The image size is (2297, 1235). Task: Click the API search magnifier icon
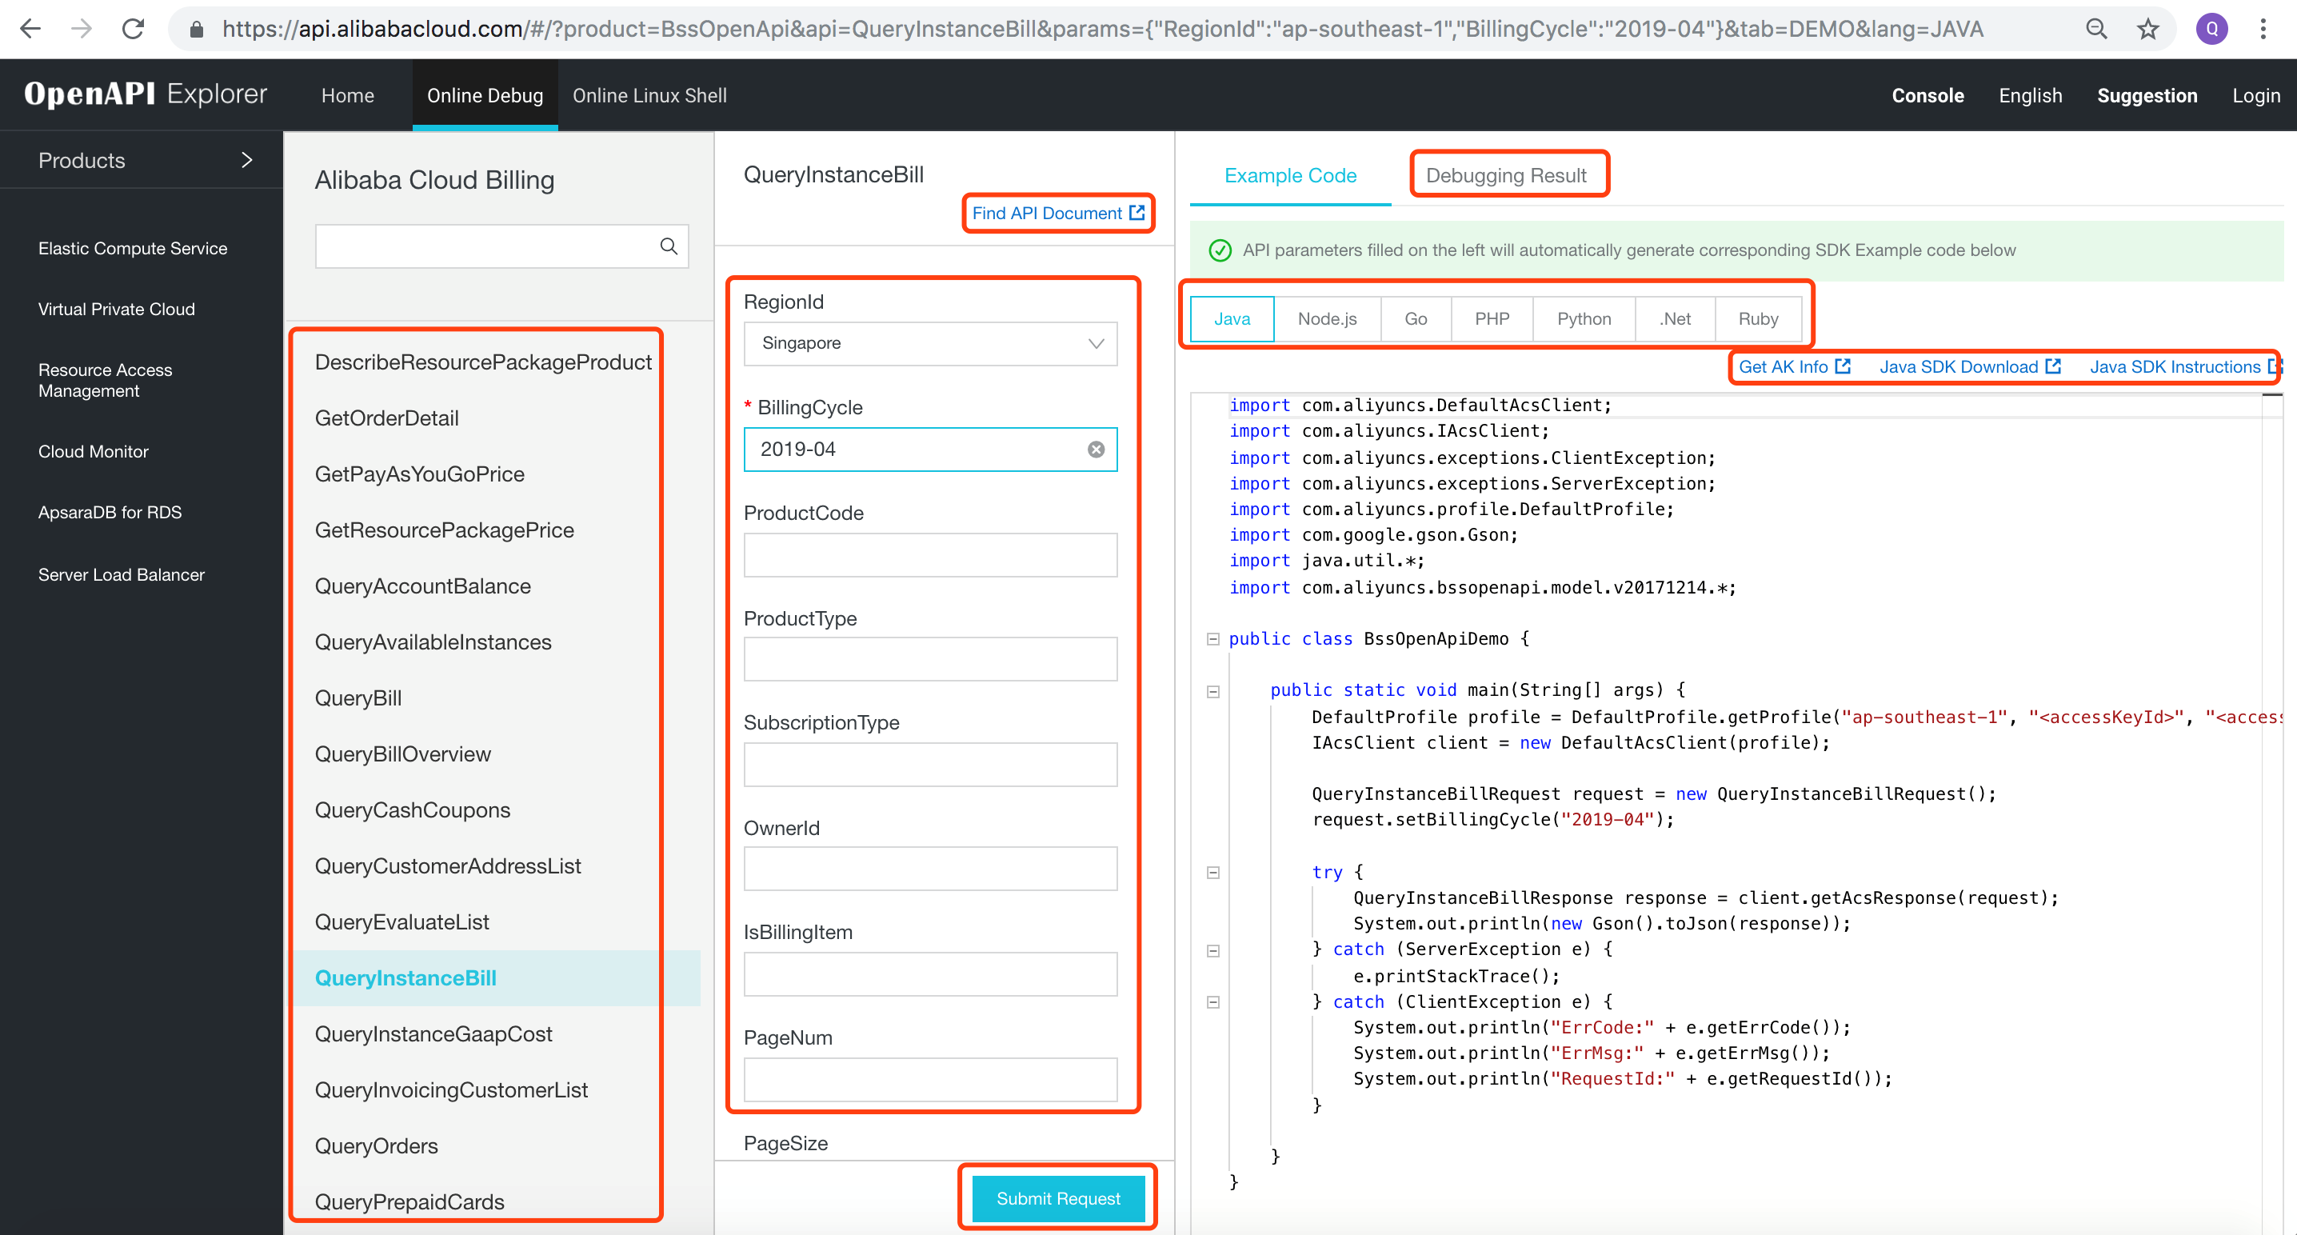tap(669, 246)
